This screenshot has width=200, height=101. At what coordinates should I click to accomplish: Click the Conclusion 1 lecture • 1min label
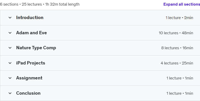coord(180,93)
